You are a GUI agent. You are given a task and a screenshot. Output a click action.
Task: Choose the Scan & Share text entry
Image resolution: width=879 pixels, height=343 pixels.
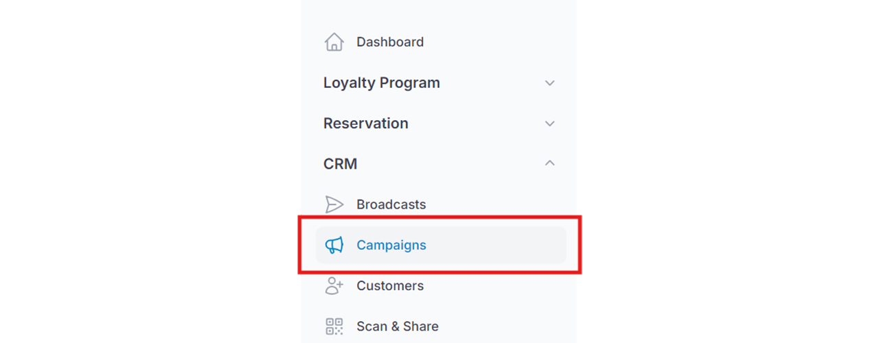[x=398, y=326]
